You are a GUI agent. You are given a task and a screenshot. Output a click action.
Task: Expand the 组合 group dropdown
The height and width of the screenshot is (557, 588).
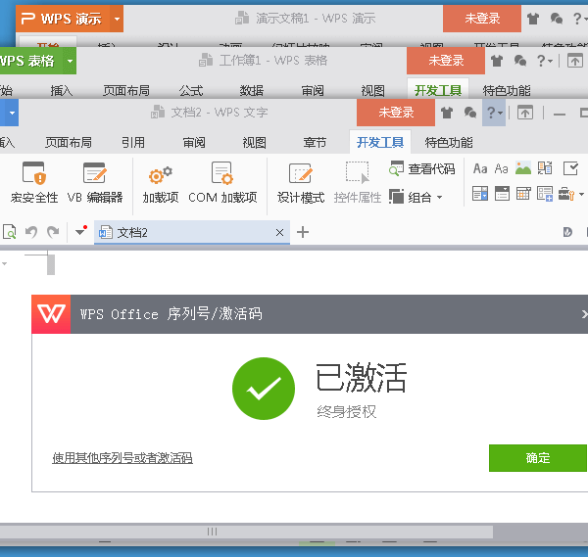coord(417,197)
